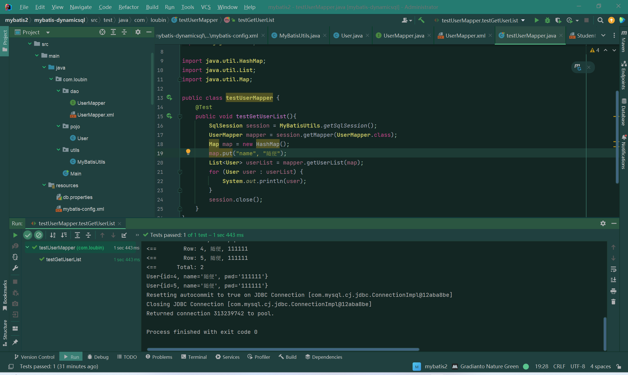Click the Debug bug icon in top toolbar
The height and width of the screenshot is (375, 628).
[x=547, y=20]
